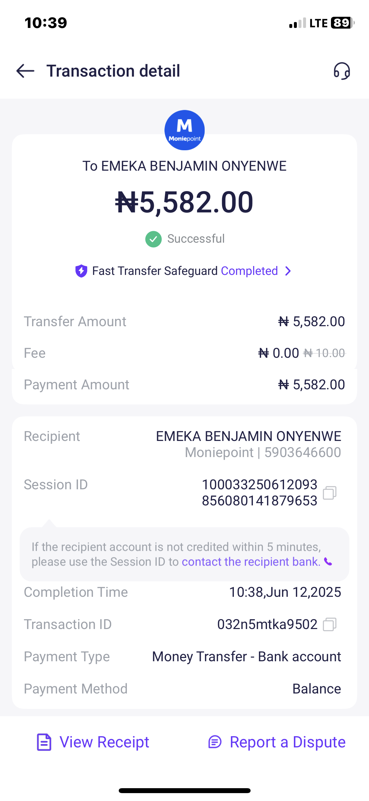Tap the Fast Transfer Safeguard shield icon

click(81, 271)
